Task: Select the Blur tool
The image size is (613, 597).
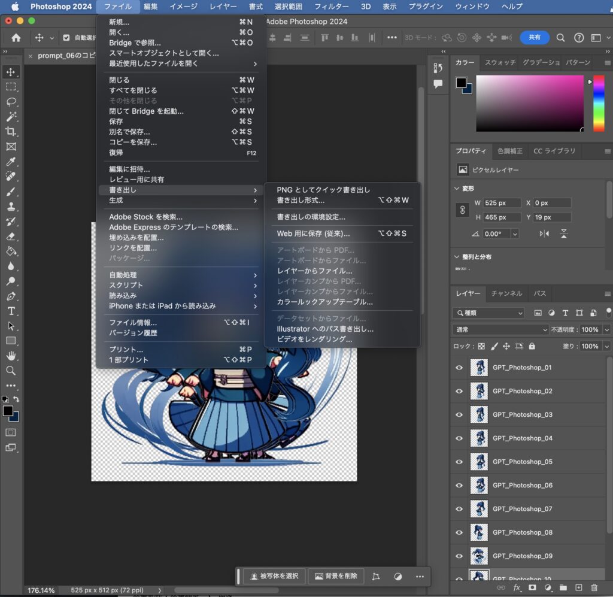Action: pos(11,266)
